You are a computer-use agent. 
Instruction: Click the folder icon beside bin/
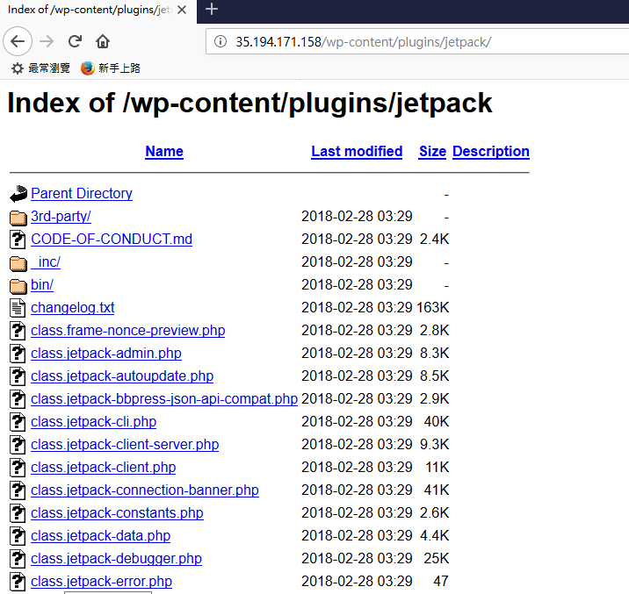[18, 286]
